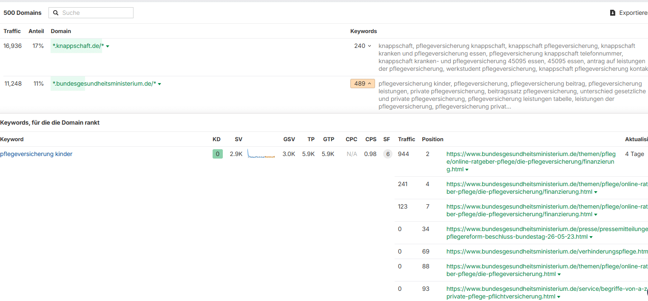Sort by top Traffic column header
This screenshot has height=301, width=648.
pos(12,31)
